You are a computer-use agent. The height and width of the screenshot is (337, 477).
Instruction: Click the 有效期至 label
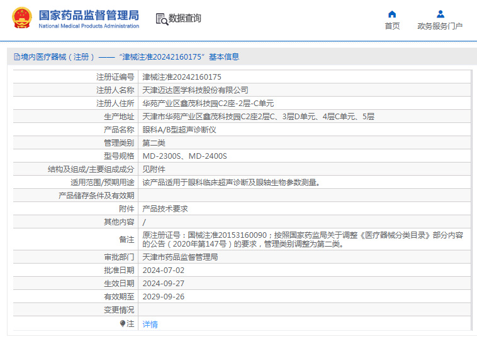pyautogui.click(x=119, y=297)
